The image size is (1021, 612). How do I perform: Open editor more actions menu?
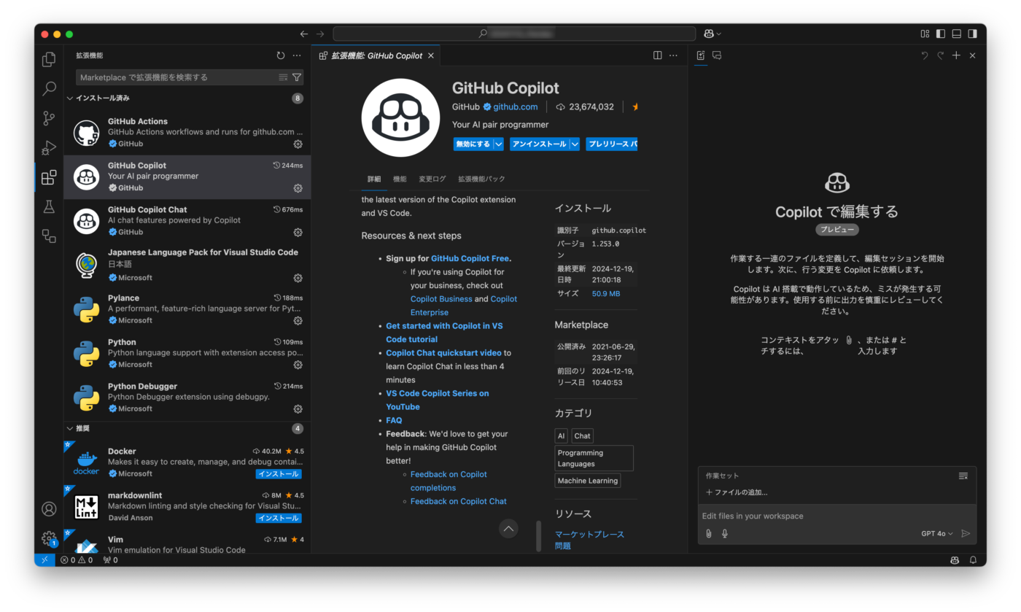[x=674, y=55]
